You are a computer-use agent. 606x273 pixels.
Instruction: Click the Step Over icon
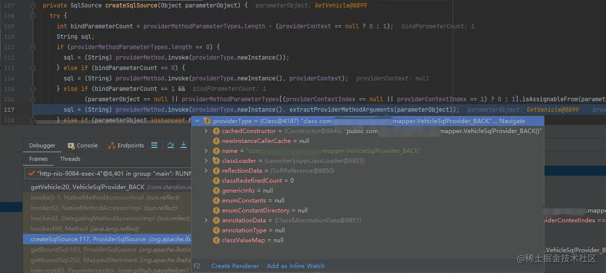click(171, 145)
